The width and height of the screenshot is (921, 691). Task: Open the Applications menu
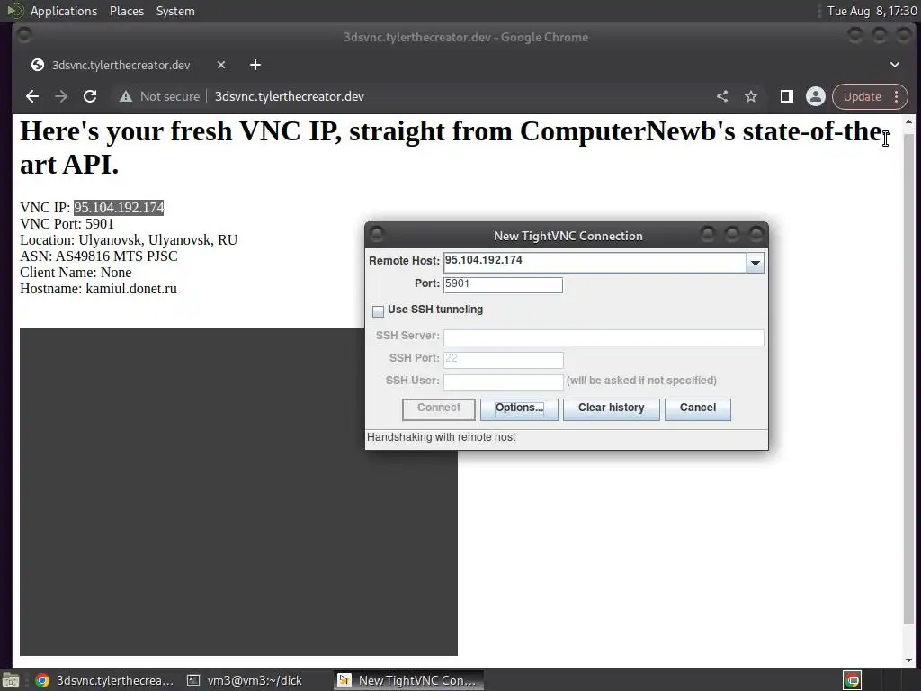64,11
